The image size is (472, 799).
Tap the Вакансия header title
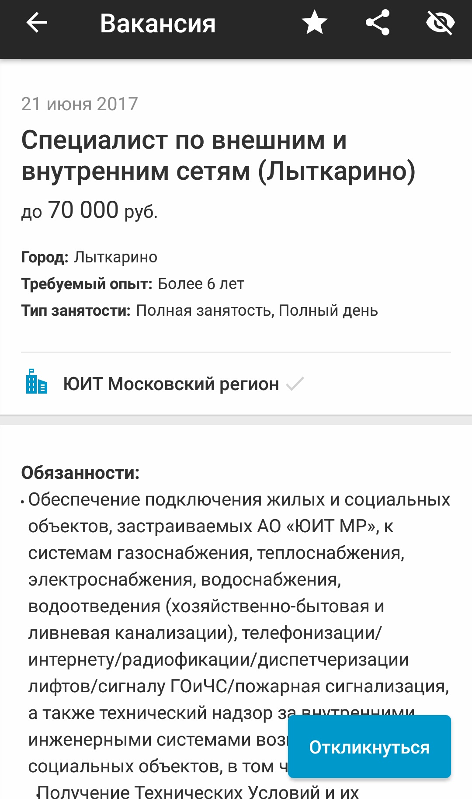[x=158, y=23]
